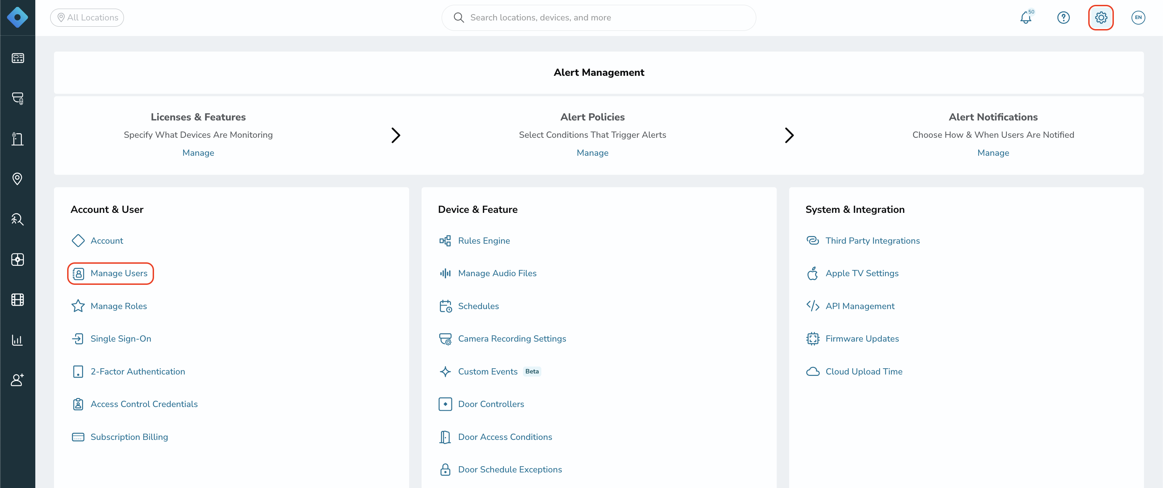
Task: Open the location pin sidebar icon
Action: point(18,179)
